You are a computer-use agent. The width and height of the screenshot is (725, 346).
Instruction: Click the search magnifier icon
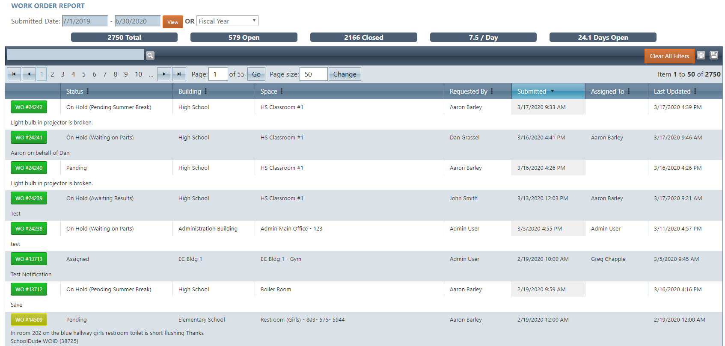150,56
